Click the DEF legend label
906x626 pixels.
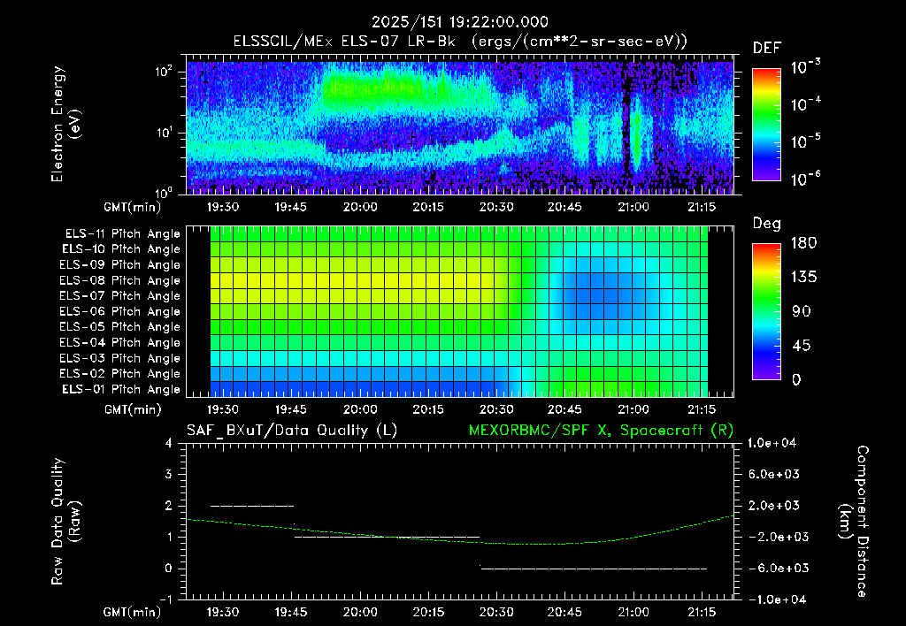(767, 49)
